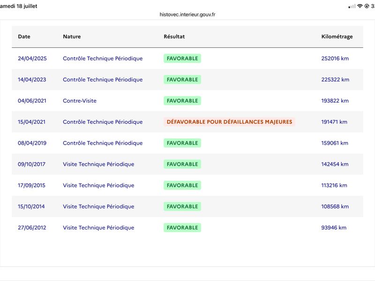
Task: Open the 24/04/2025 inspection row
Action: point(187,58)
